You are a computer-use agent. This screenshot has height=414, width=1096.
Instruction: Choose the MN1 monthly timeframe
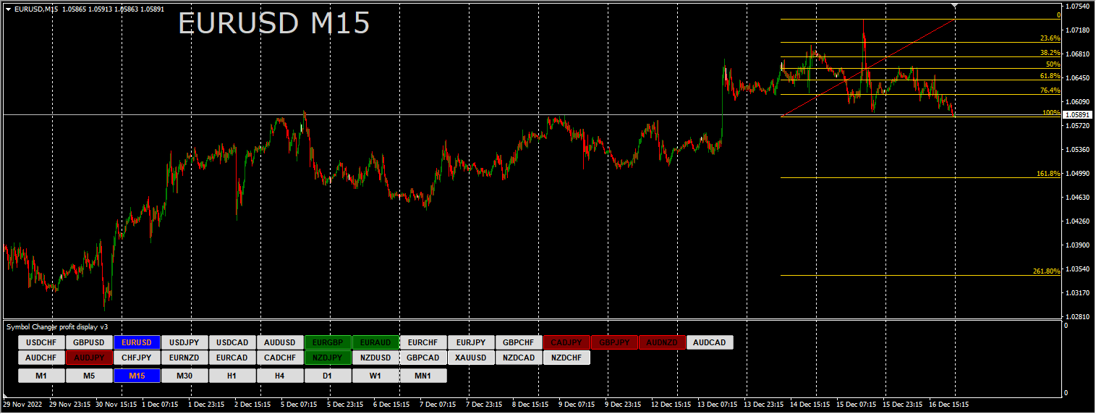[x=423, y=376]
